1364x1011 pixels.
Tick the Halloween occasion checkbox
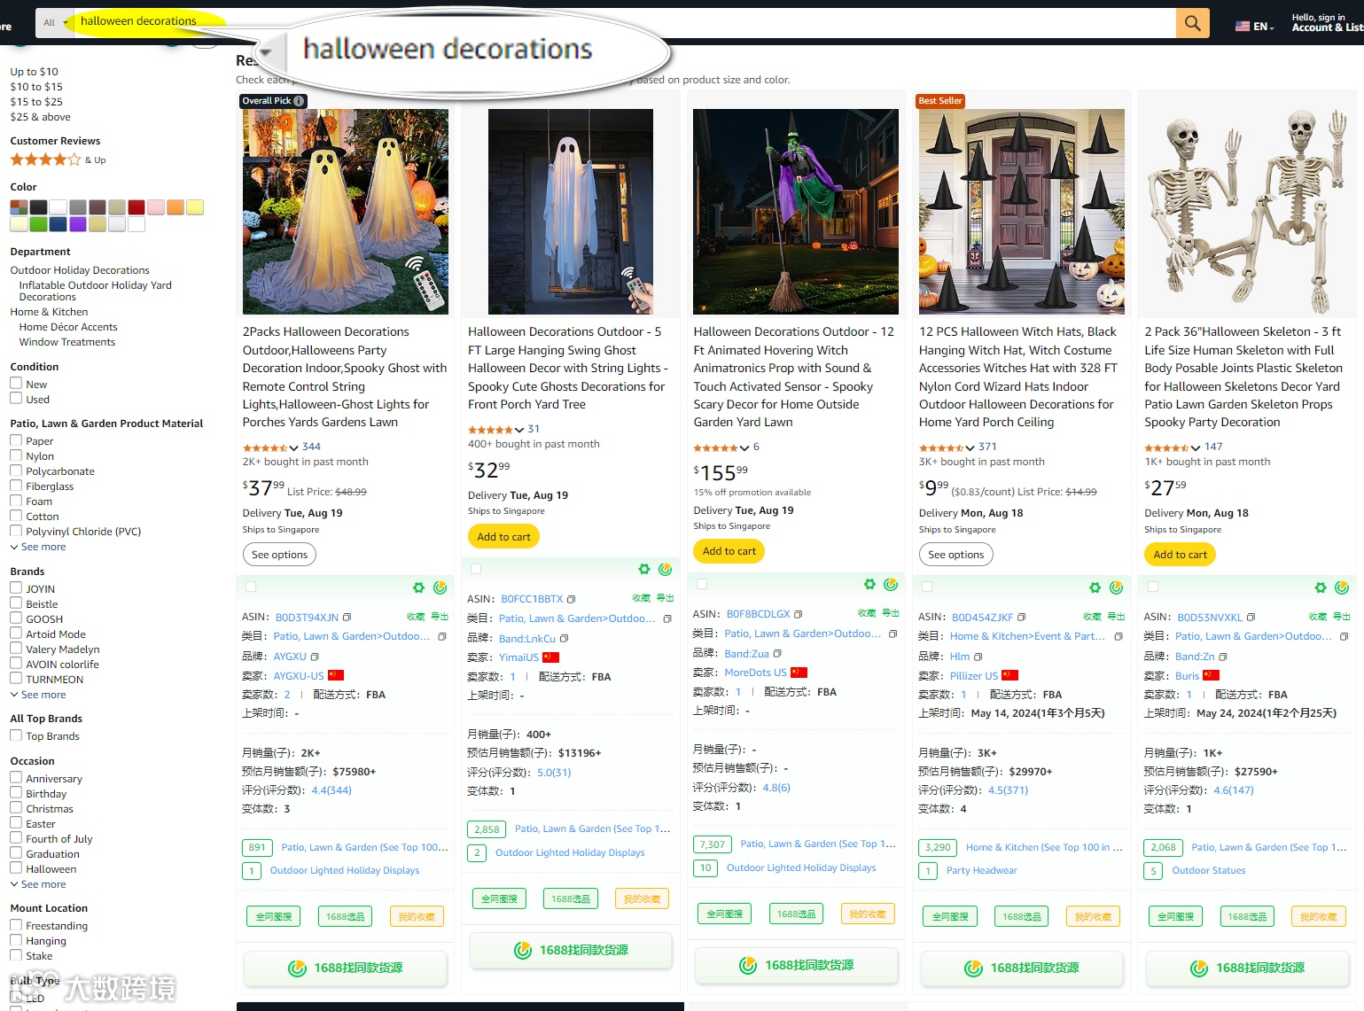(x=16, y=868)
